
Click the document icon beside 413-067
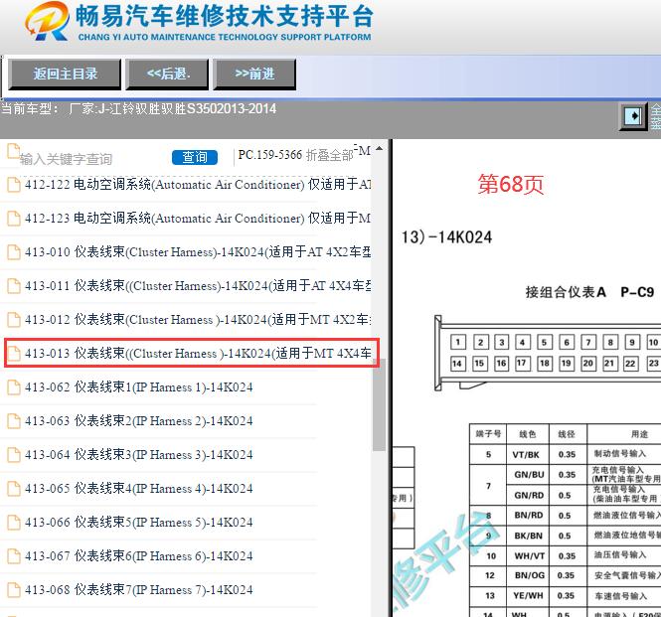pyautogui.click(x=14, y=555)
